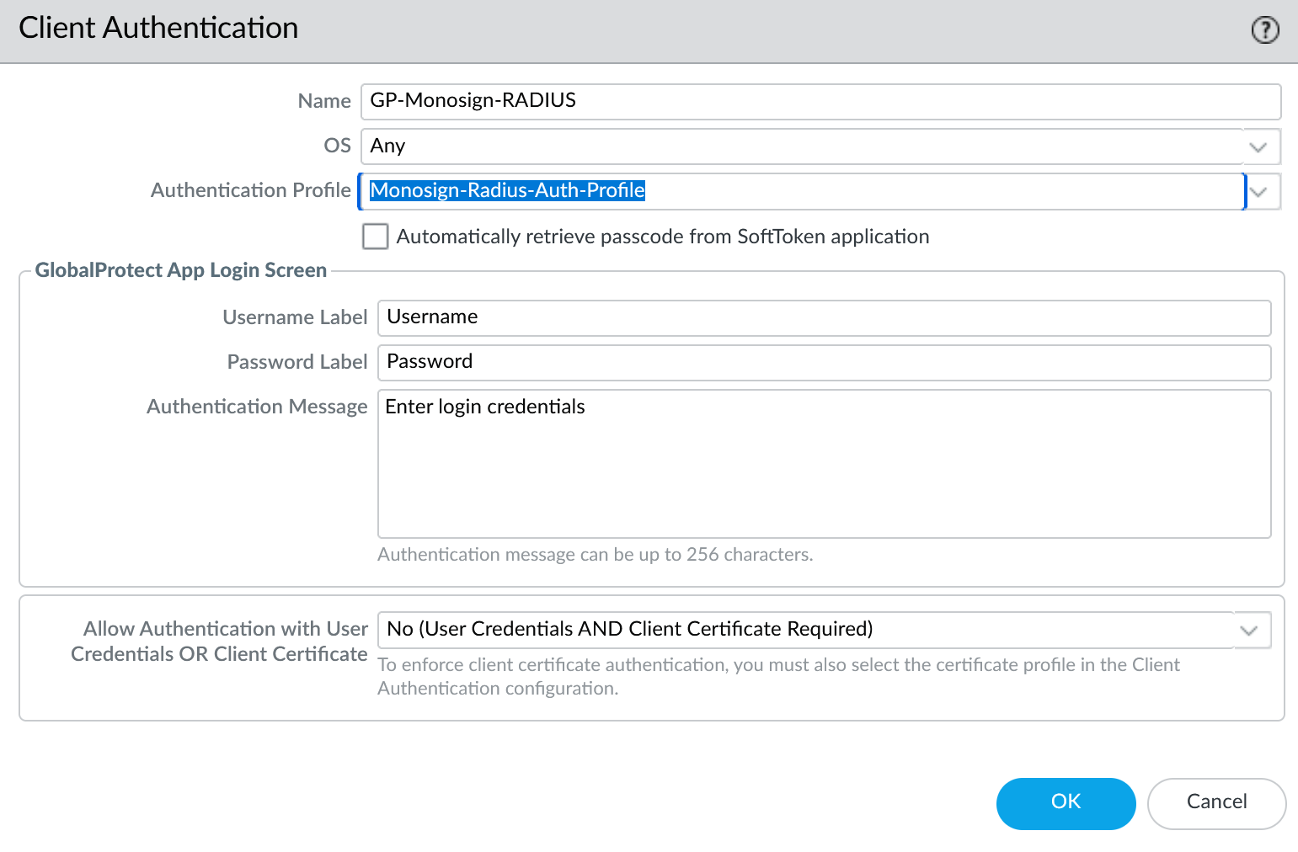Click the No (User Credentials AND Client Certificate Required) value

click(x=630, y=630)
